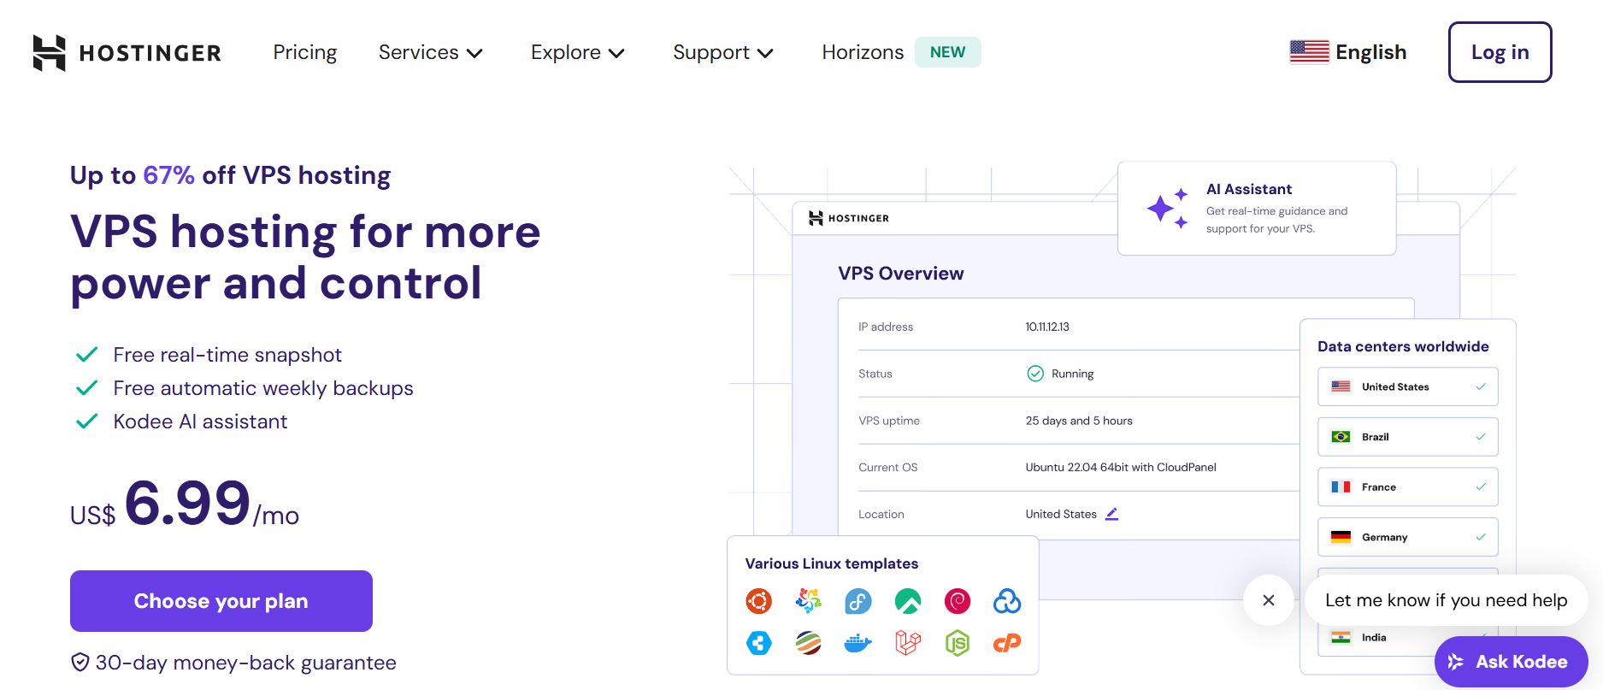The width and height of the screenshot is (1603, 690).
Task: Expand the Support dropdown menu
Action: tap(723, 52)
